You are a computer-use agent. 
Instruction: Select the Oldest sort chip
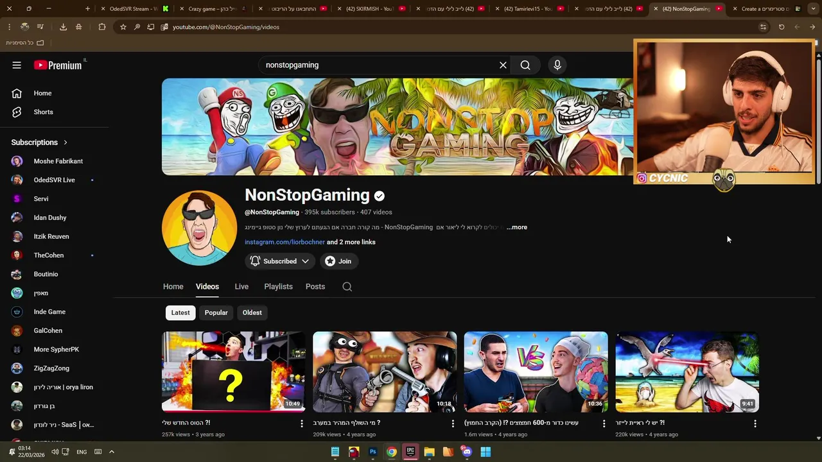click(x=252, y=312)
